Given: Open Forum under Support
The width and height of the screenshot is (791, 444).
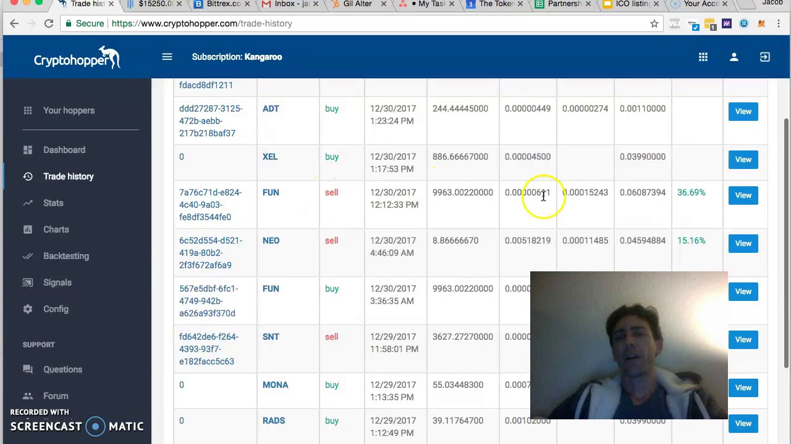Looking at the screenshot, I should pos(56,396).
